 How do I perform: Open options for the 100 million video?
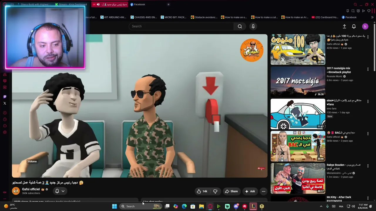(368, 37)
